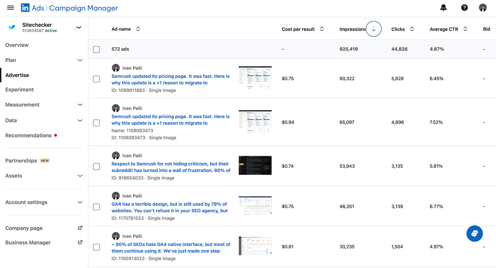Open the notifications bell
Screen dimensions: 496x268
[443, 7]
